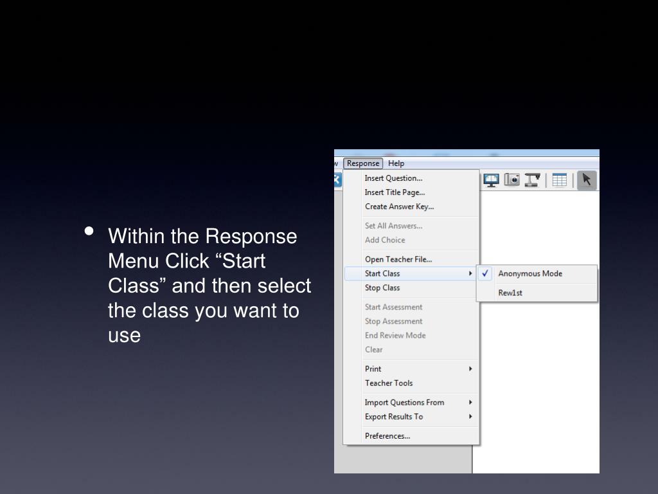Select the arrow pointer tool
Image resolution: width=658 pixels, height=494 pixels.
pyautogui.click(x=587, y=180)
